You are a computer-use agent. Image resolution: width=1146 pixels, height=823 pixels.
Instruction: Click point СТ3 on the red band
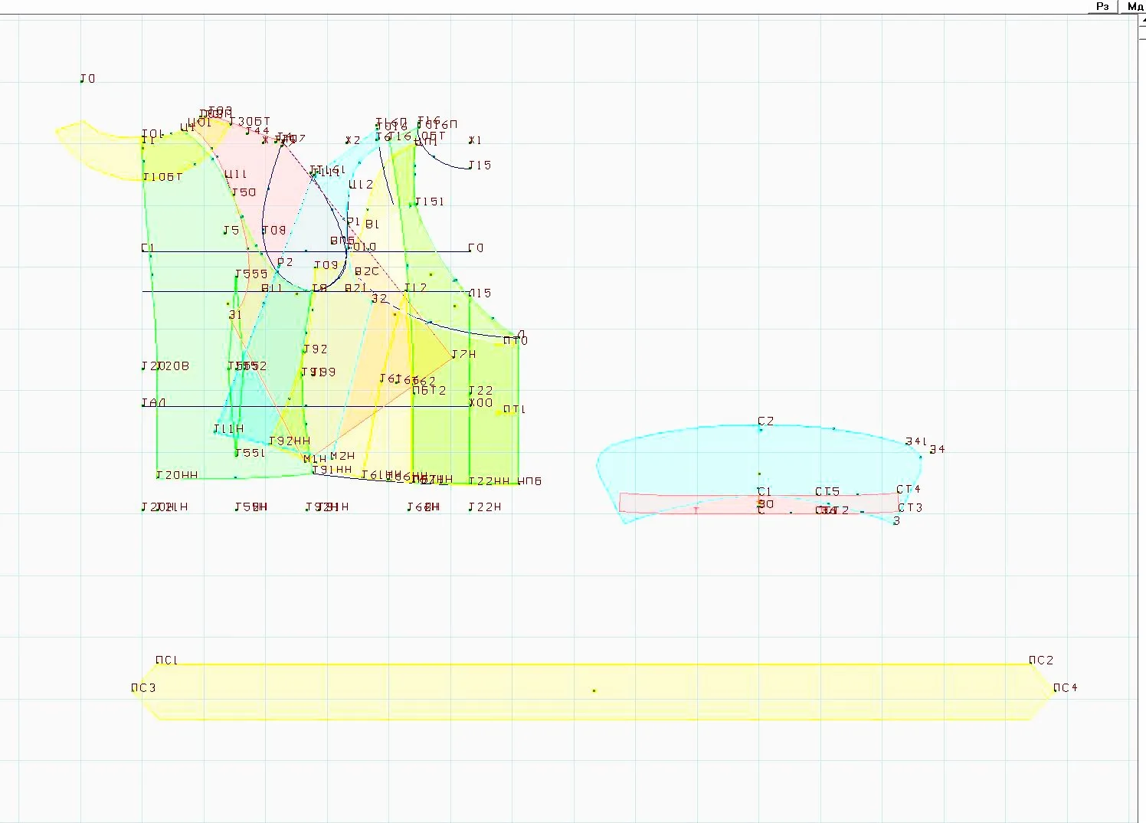910,507
